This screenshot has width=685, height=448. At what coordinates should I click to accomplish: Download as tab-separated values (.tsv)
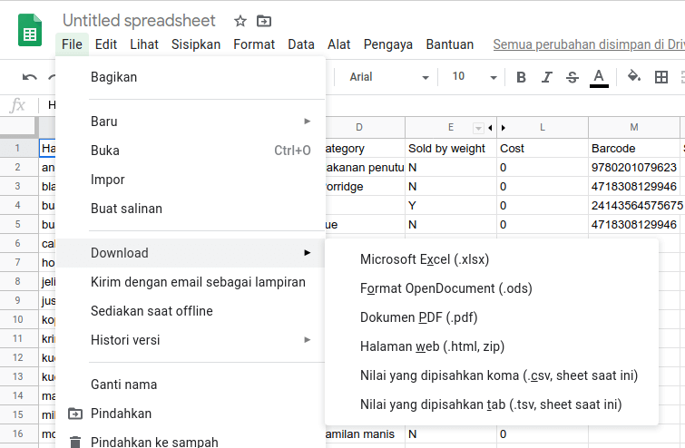(492, 404)
